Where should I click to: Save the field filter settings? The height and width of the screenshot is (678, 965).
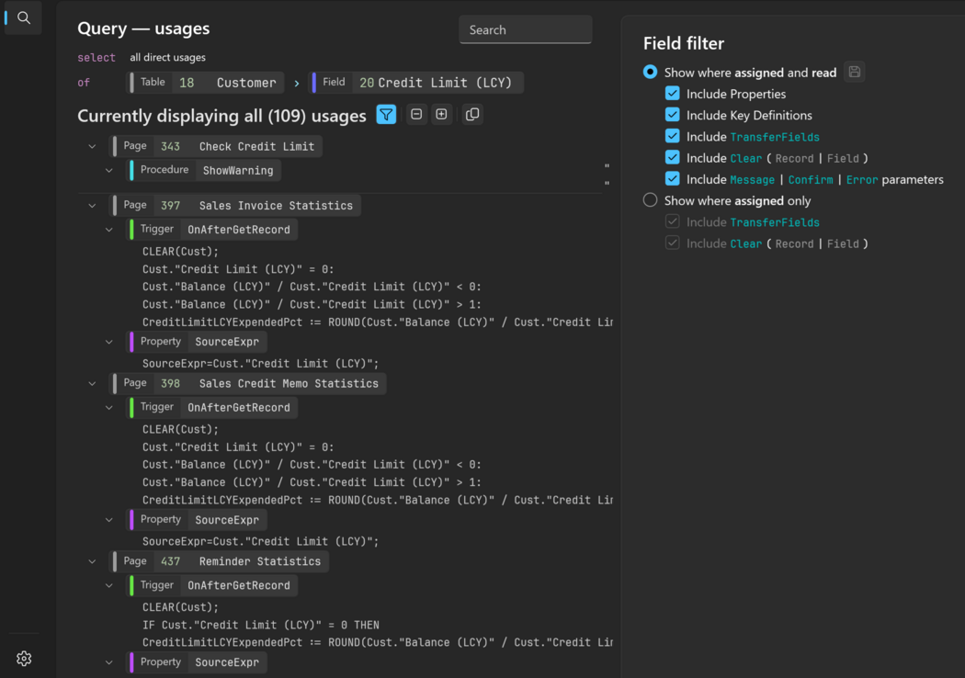(x=854, y=72)
